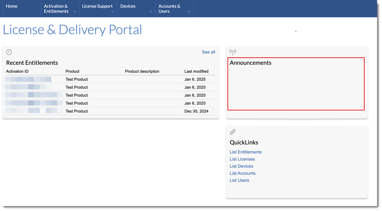
Task: Click the See all link
Action: (208, 52)
